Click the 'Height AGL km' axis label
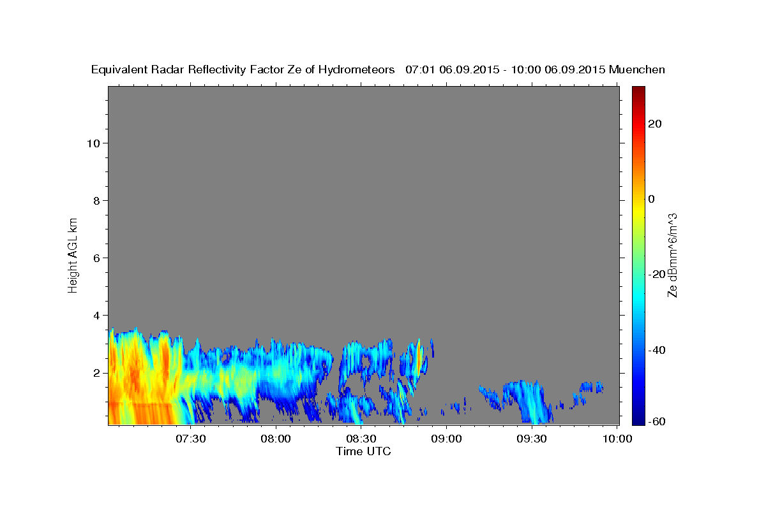766x510 pixels. click(x=73, y=255)
